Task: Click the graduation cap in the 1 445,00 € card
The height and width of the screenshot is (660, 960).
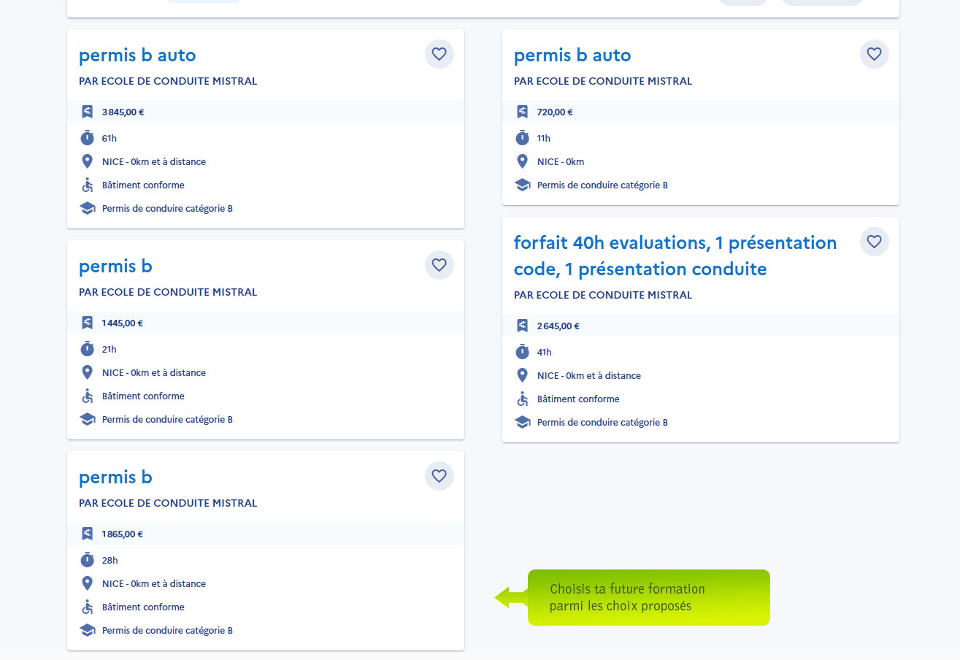Action: point(88,419)
